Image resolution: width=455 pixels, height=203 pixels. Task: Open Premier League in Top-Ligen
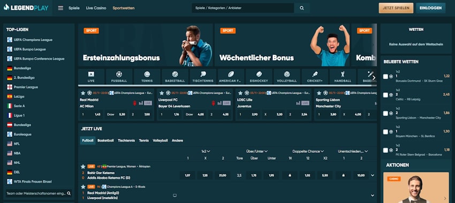coord(26,87)
